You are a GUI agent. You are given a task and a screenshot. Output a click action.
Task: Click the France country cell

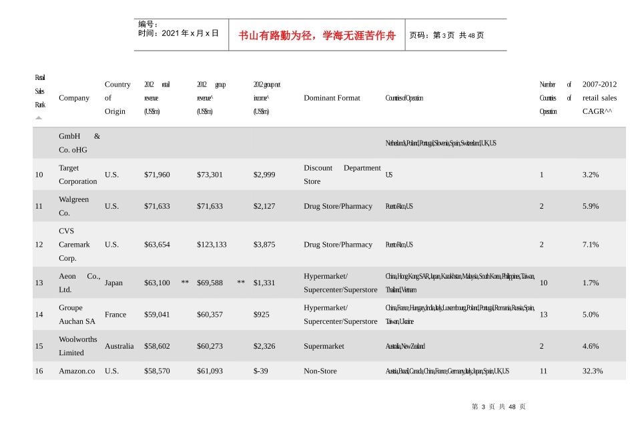(115, 314)
